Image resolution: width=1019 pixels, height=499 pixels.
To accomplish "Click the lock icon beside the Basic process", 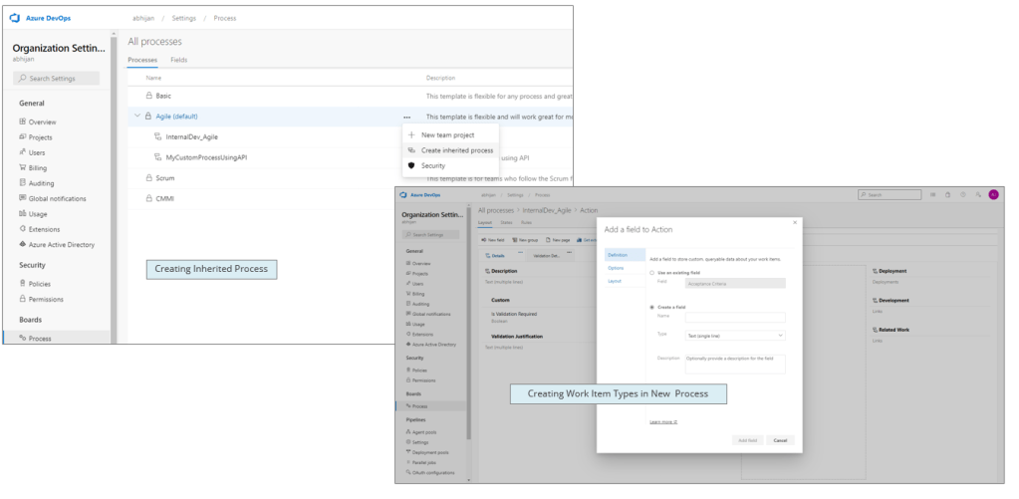I will point(149,96).
